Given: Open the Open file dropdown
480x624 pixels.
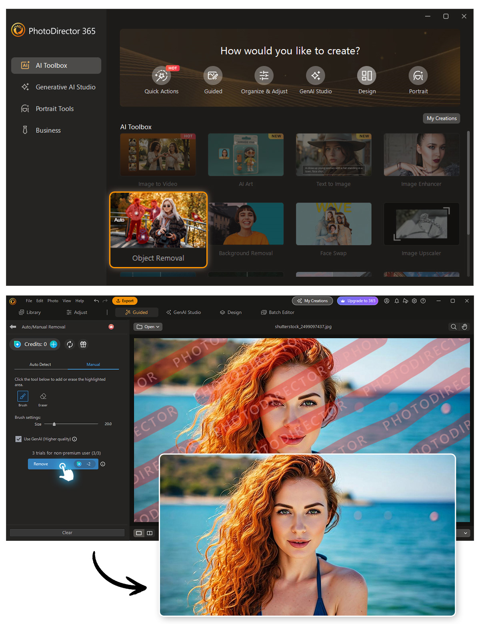Looking at the screenshot, I should (x=148, y=327).
